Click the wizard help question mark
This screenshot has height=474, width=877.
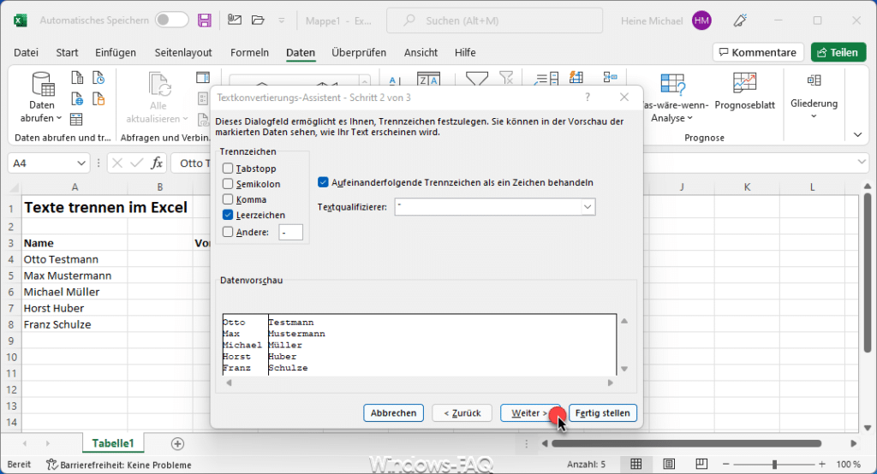588,98
